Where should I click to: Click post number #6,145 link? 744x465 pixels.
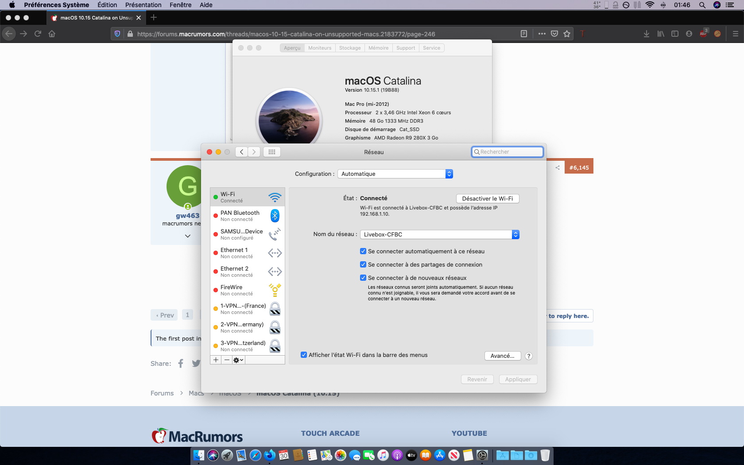click(579, 167)
